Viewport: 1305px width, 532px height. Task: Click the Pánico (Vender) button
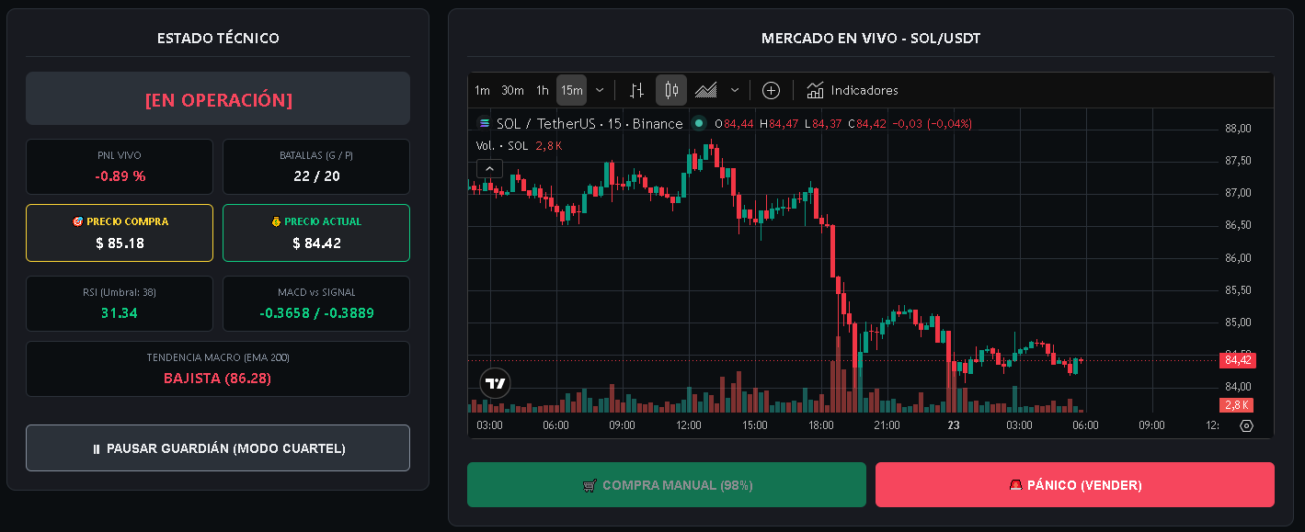click(x=1075, y=484)
